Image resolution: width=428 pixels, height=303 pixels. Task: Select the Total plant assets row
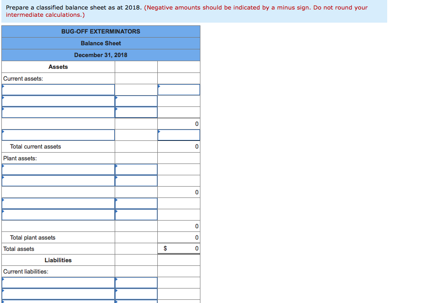(58, 237)
